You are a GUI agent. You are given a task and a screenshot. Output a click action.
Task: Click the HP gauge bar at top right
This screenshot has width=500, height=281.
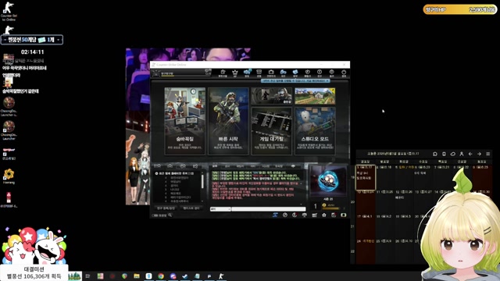(460, 9)
